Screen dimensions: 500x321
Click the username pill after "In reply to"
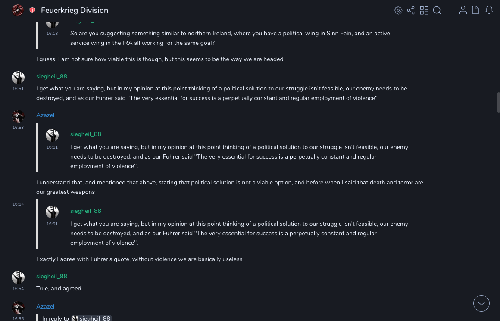click(x=91, y=318)
